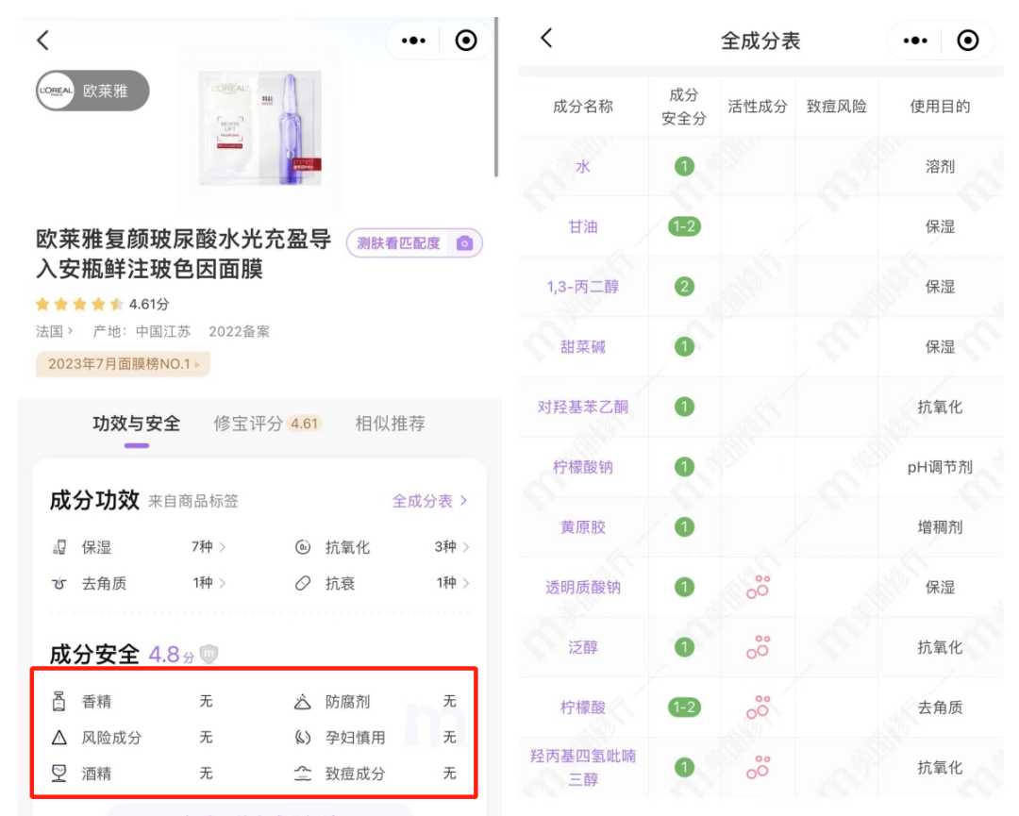
Task: Click the 使用目的 column header
Action: (940, 107)
